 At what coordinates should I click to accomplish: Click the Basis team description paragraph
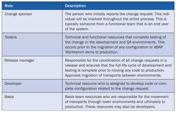coord(117,102)
